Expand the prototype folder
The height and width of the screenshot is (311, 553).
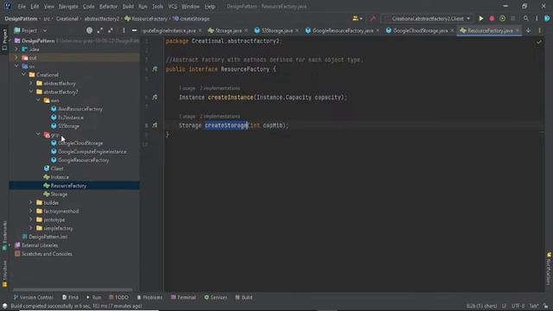pos(31,219)
